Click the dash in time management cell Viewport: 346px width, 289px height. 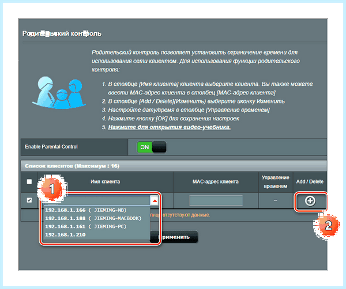point(276,200)
